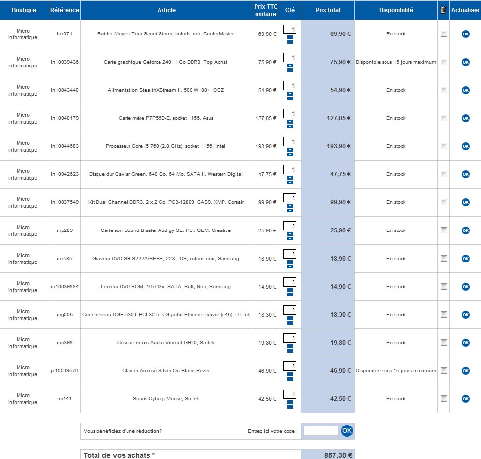Click OK update icon for Souris Cyborg Mouse row
The image size is (481, 459).
point(465,399)
